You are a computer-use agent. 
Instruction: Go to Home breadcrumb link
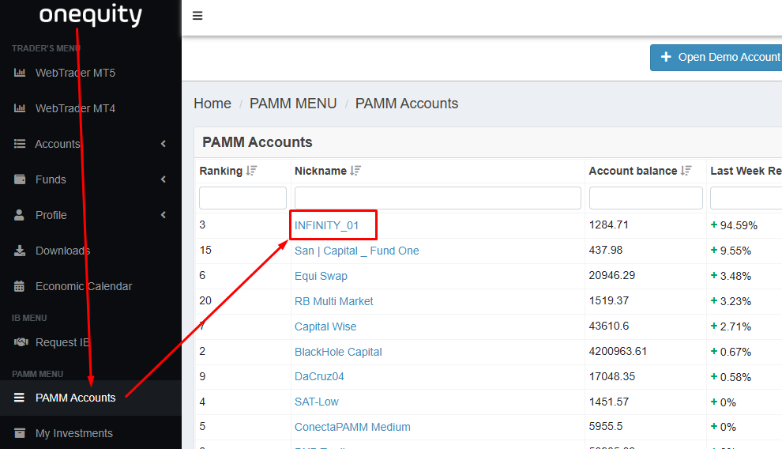coord(212,104)
